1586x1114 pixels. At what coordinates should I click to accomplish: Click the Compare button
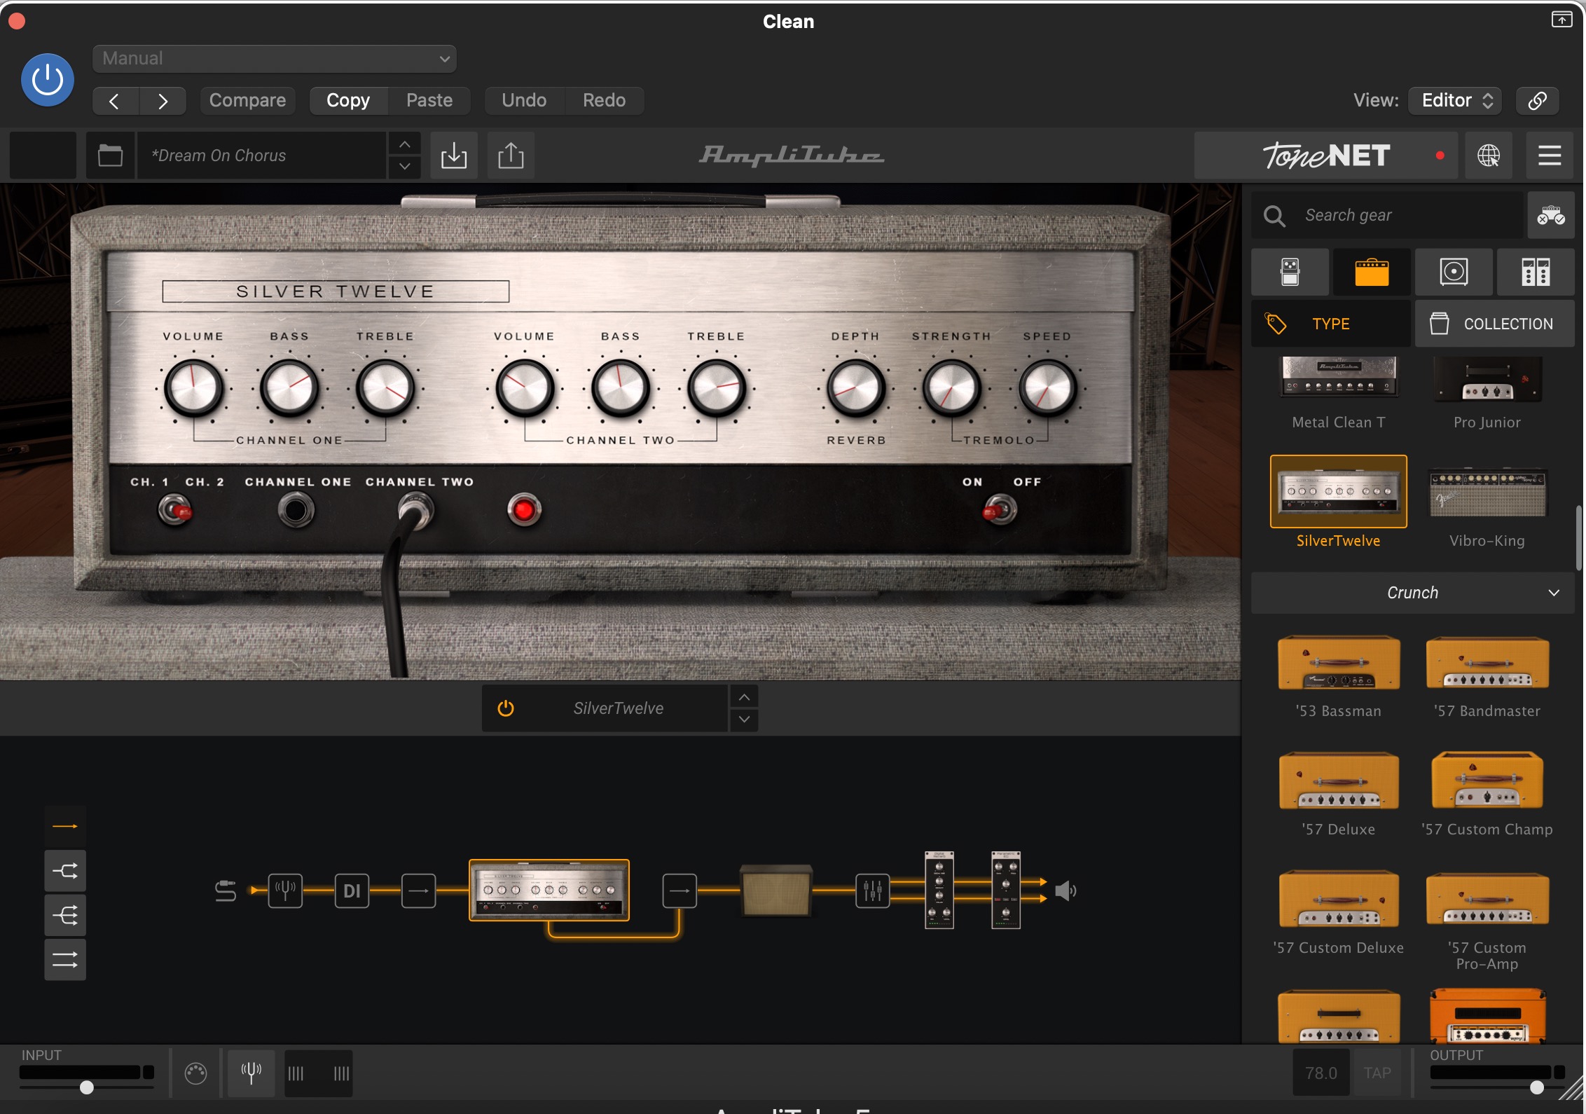tap(247, 101)
